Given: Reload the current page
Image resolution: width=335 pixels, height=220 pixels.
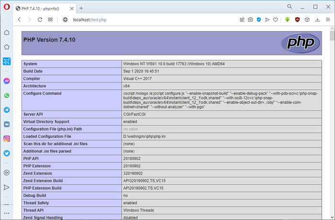Looking at the screenshot, I should point(40,20).
